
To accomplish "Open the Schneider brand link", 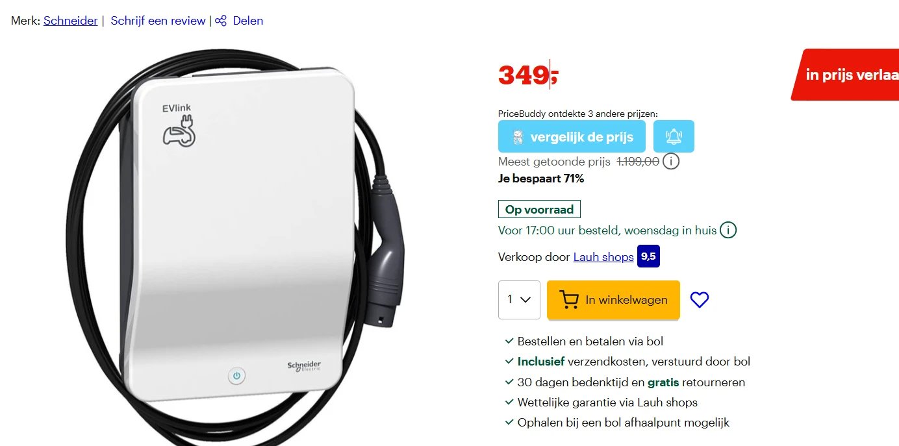I will click(70, 21).
